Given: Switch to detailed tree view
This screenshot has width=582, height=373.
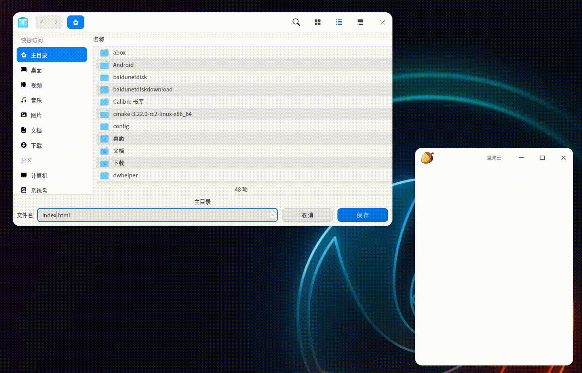Looking at the screenshot, I should pos(360,23).
